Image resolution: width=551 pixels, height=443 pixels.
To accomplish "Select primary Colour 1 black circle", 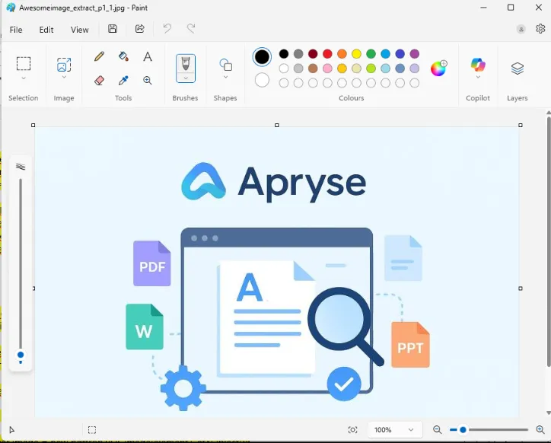I will coord(262,57).
